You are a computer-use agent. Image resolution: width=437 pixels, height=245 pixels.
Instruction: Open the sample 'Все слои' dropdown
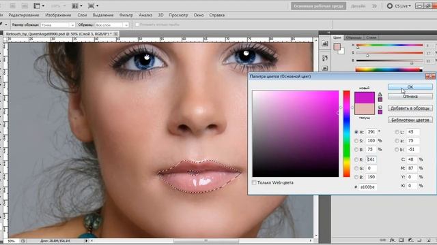(x=112, y=25)
